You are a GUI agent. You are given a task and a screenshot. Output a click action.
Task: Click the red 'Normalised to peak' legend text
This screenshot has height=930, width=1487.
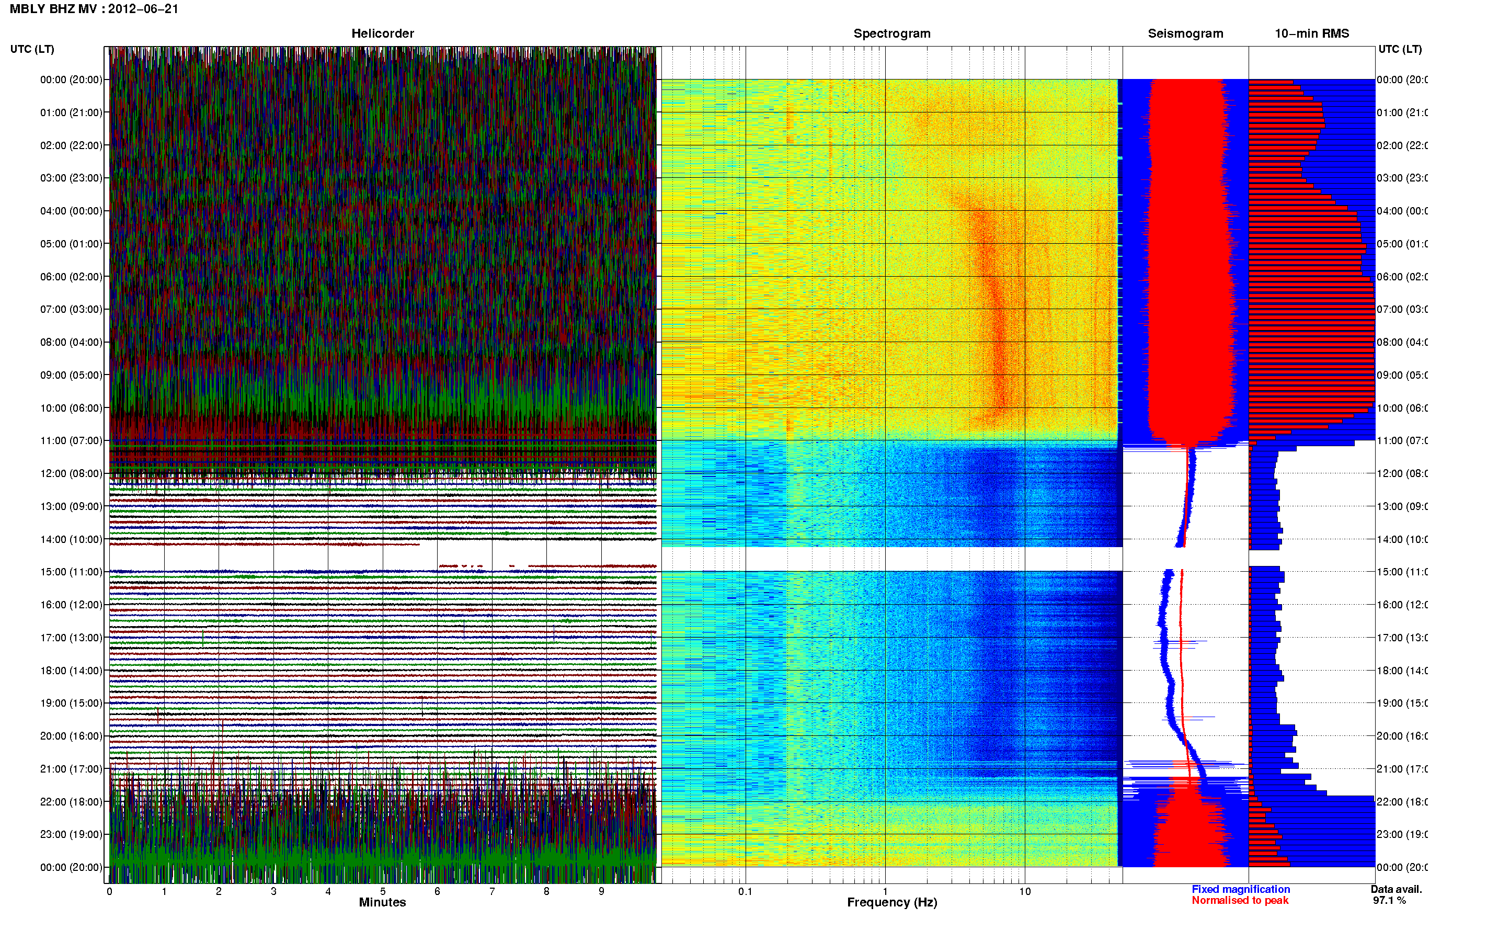[x=1240, y=901]
